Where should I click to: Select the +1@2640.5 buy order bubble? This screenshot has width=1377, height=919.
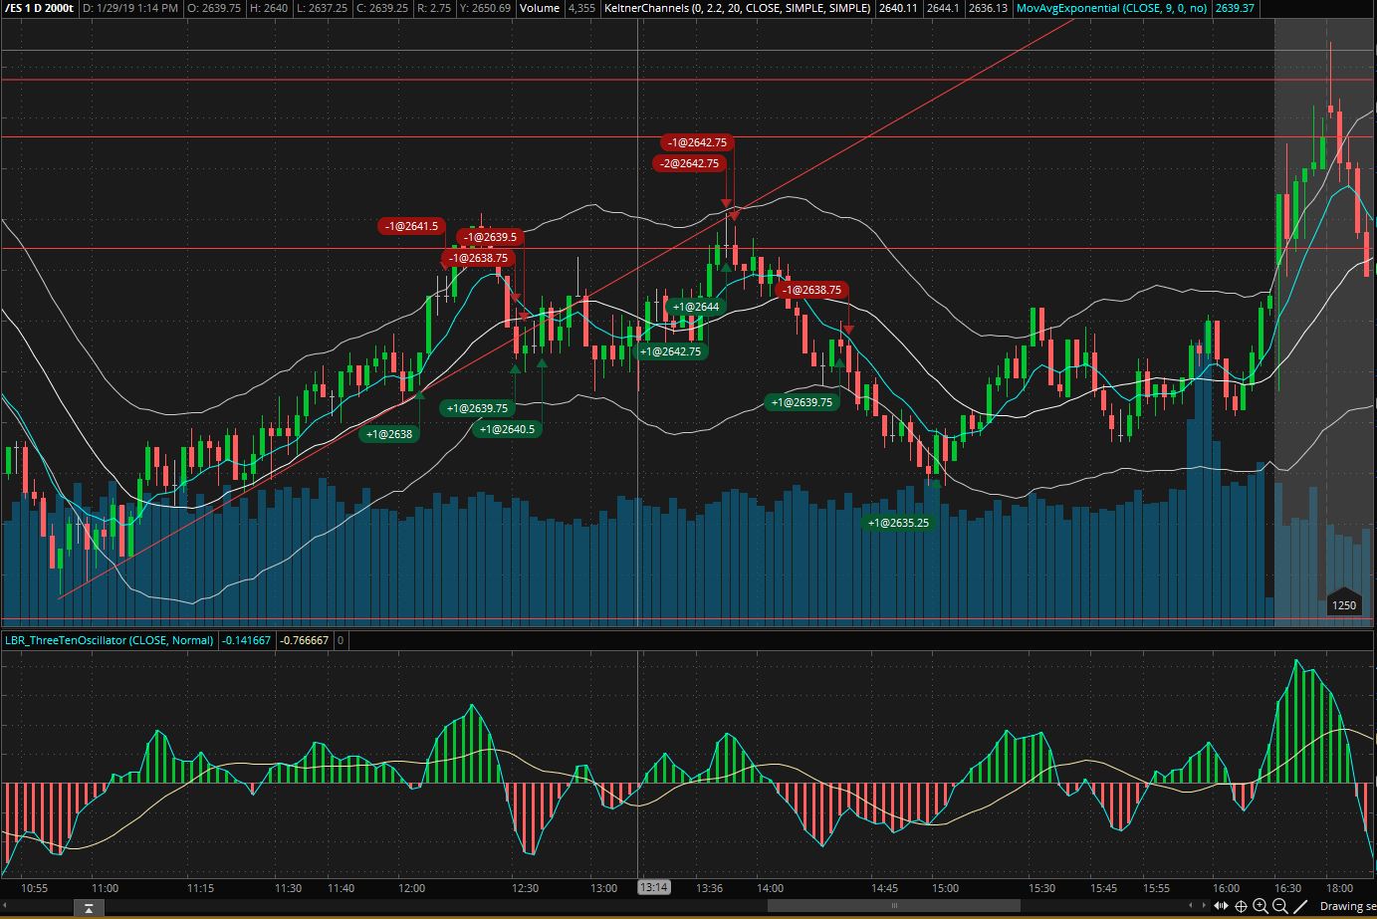[x=507, y=429]
